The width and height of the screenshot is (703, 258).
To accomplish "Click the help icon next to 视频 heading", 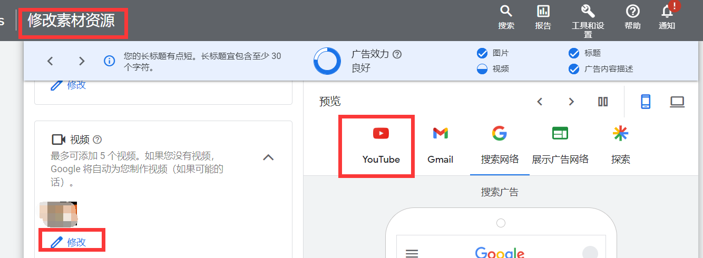I will (x=97, y=140).
